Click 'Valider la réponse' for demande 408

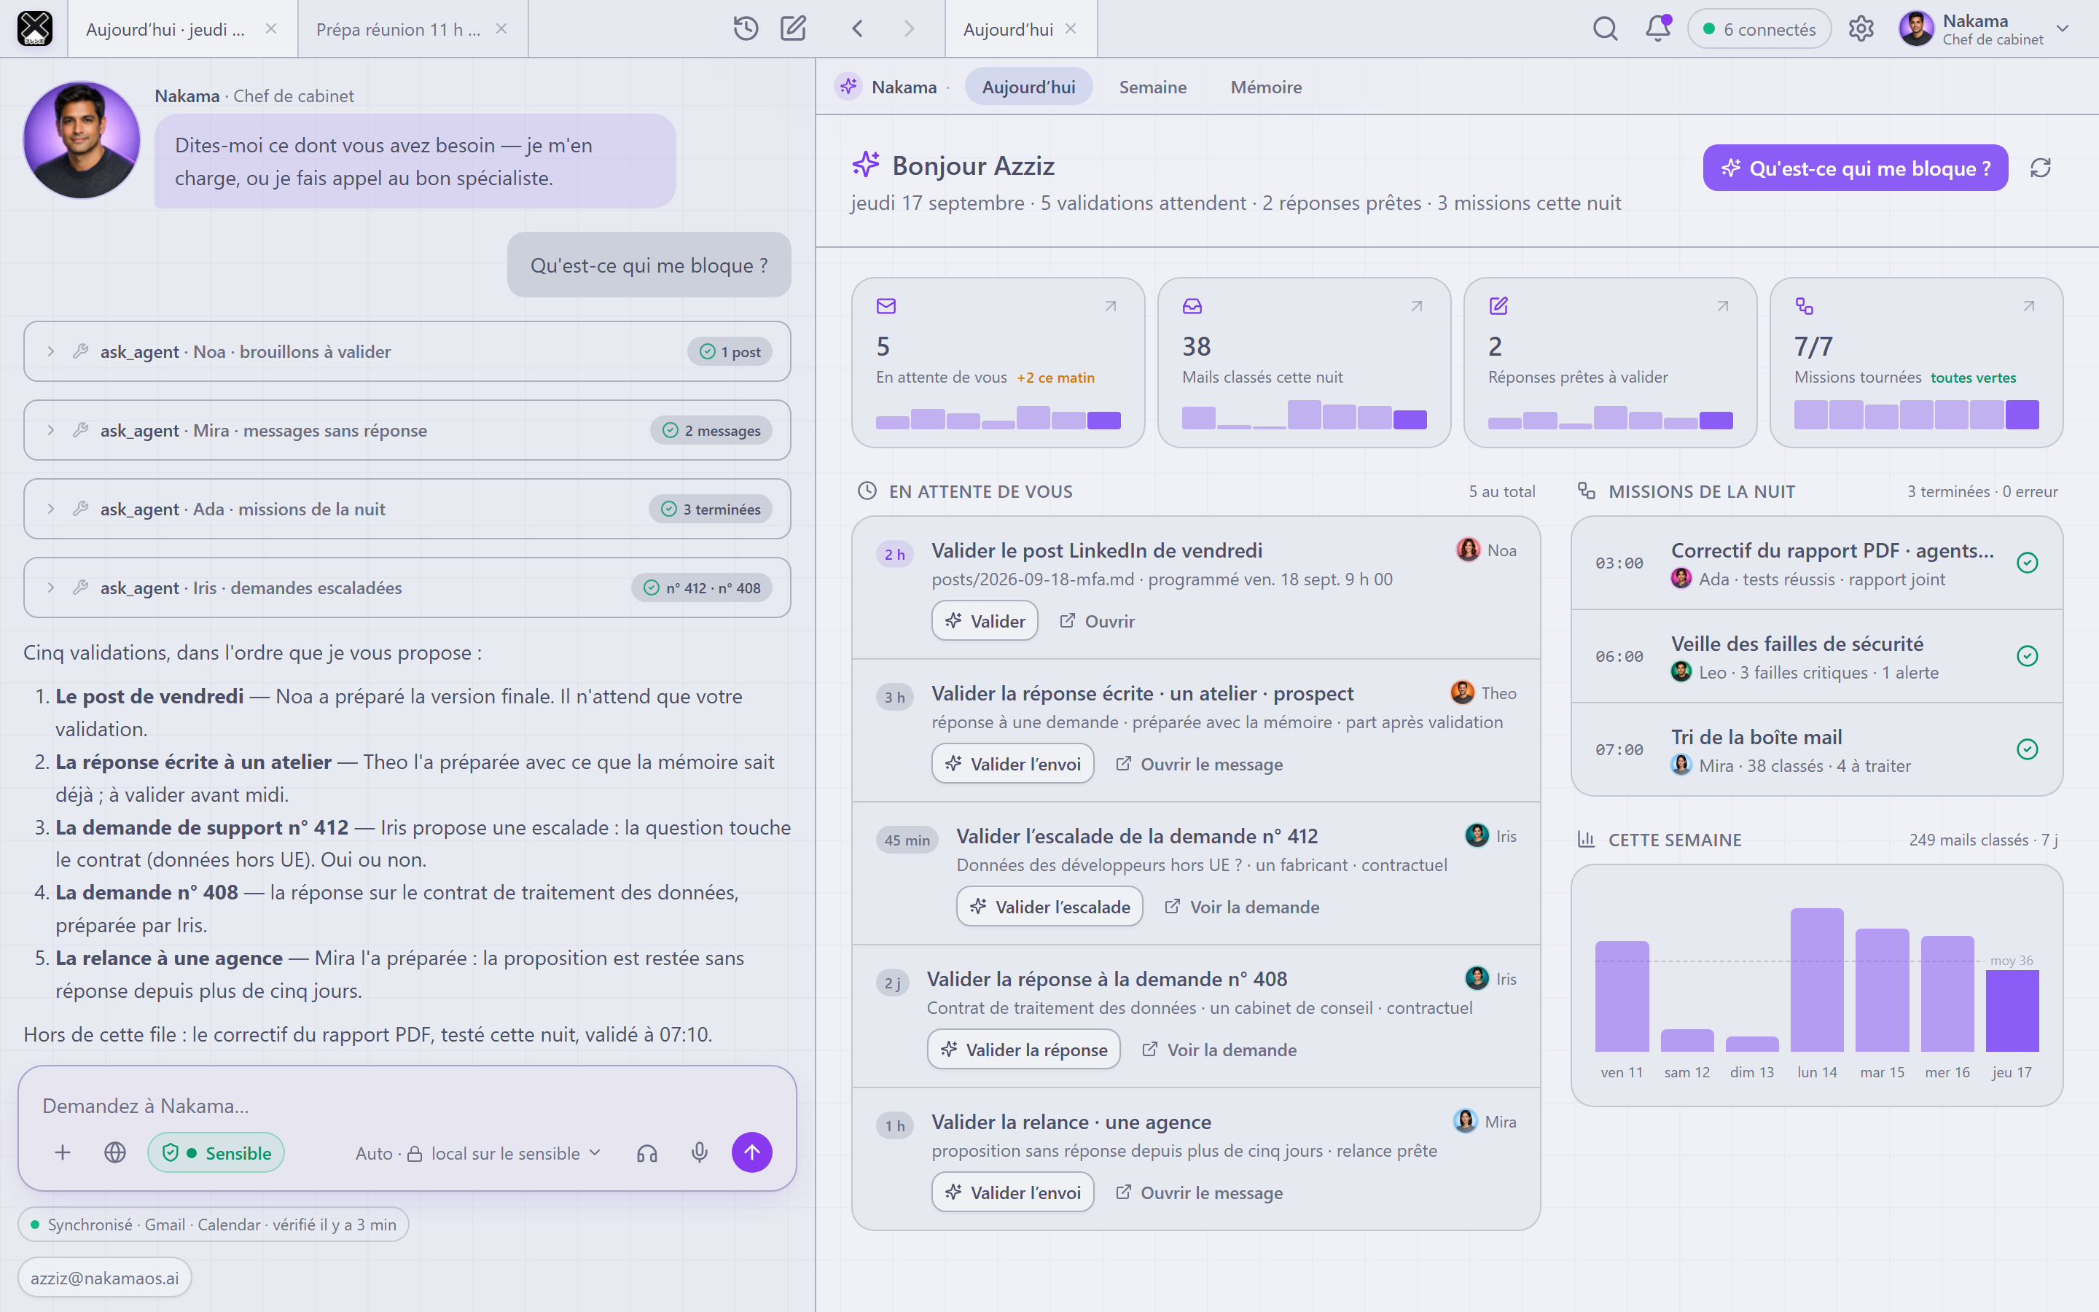tap(1023, 1049)
